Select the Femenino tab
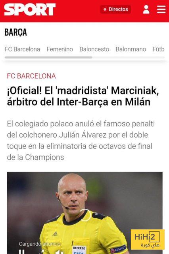 pyautogui.click(x=60, y=49)
